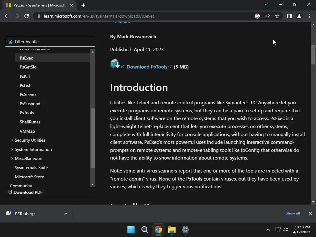Screen dimensions: 316x237
Task: Click the PsTools download package icon
Action: pyautogui.click(x=115, y=64)
